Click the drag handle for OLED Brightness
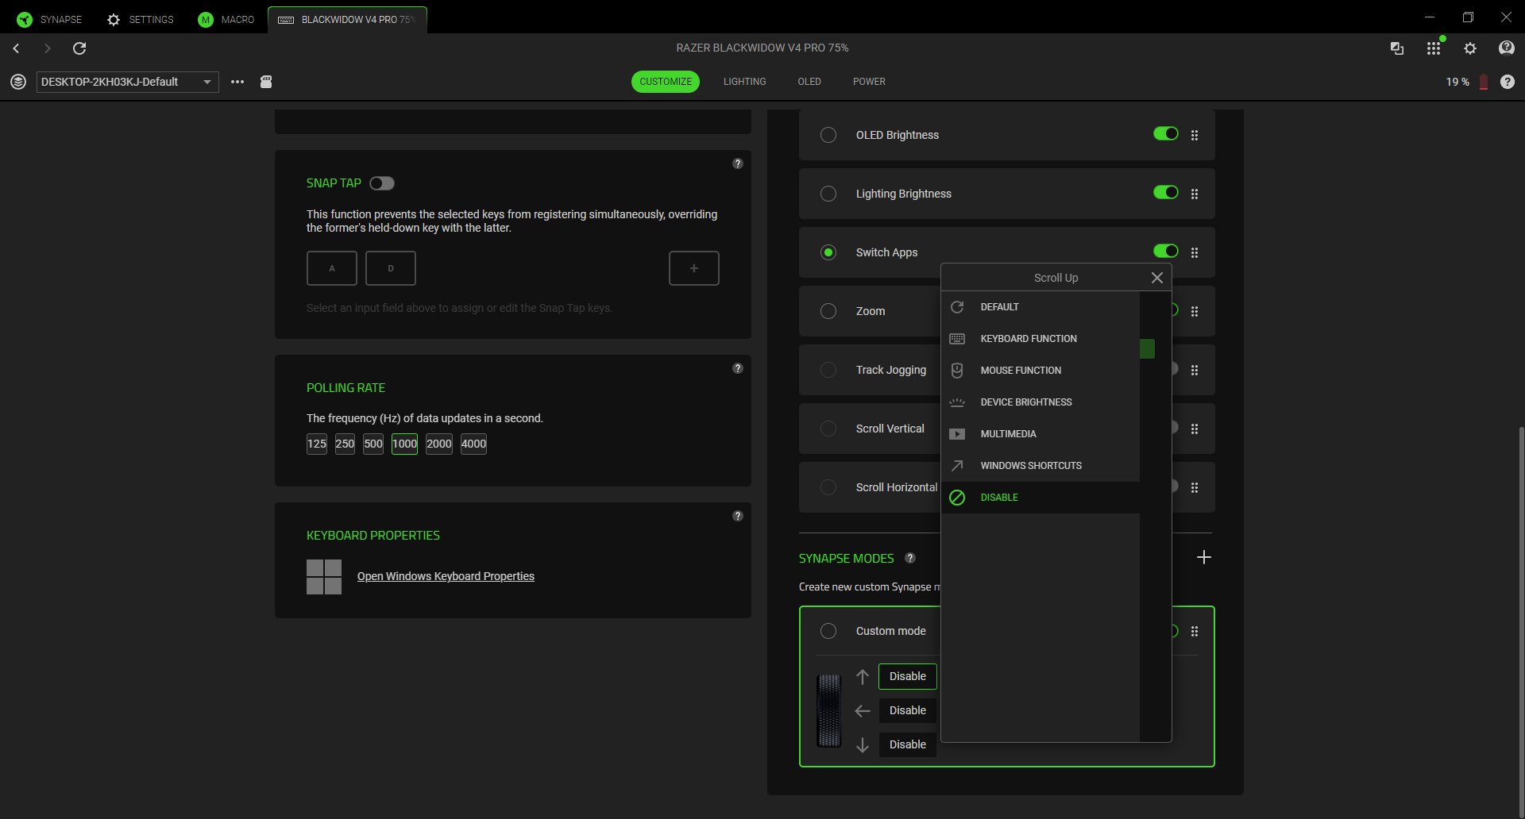This screenshot has width=1525, height=819. click(x=1194, y=135)
